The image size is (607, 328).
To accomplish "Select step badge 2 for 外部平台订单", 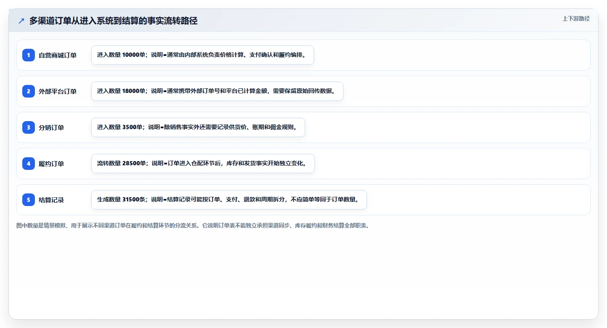I will click(29, 91).
